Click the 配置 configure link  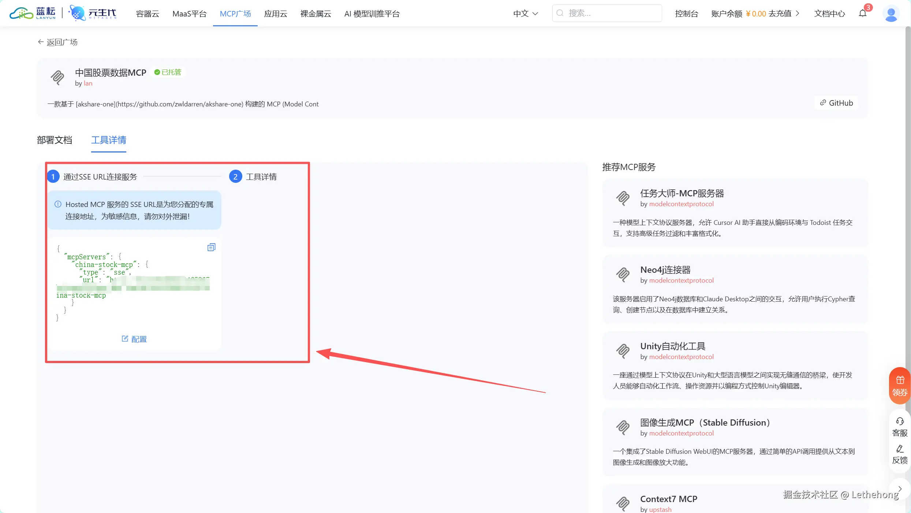coord(134,339)
